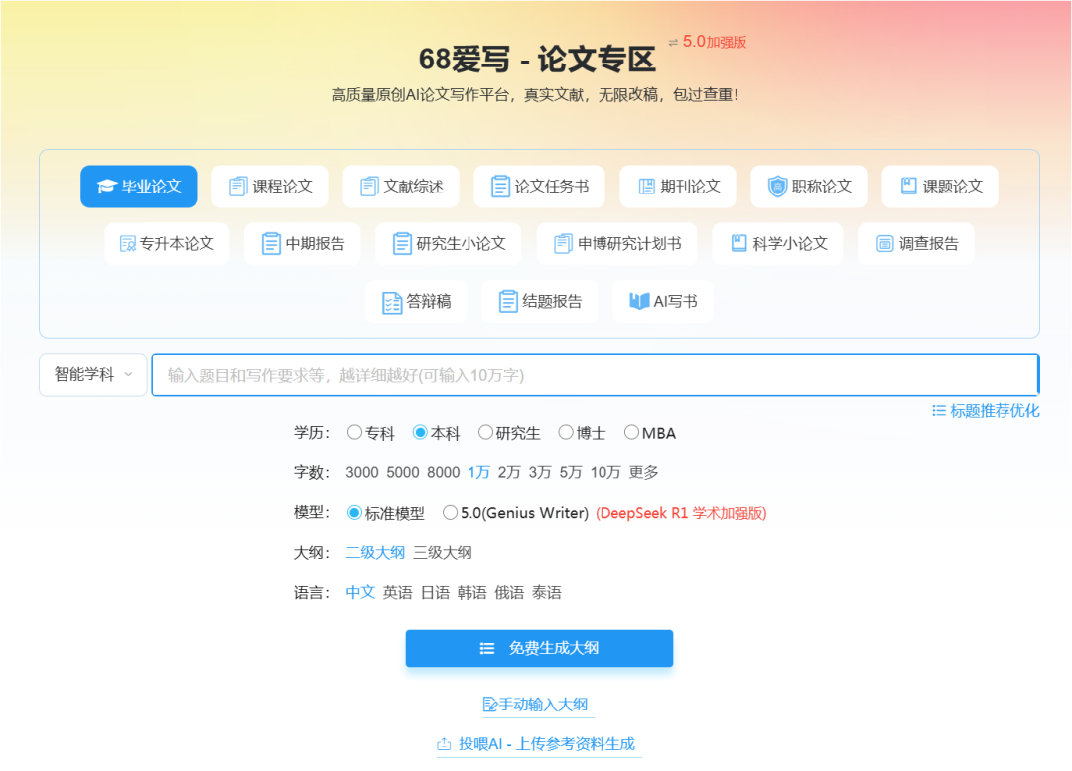Screen dimensions: 1072x771
Task: Open the 中期报告 tab
Action: pyautogui.click(x=303, y=243)
